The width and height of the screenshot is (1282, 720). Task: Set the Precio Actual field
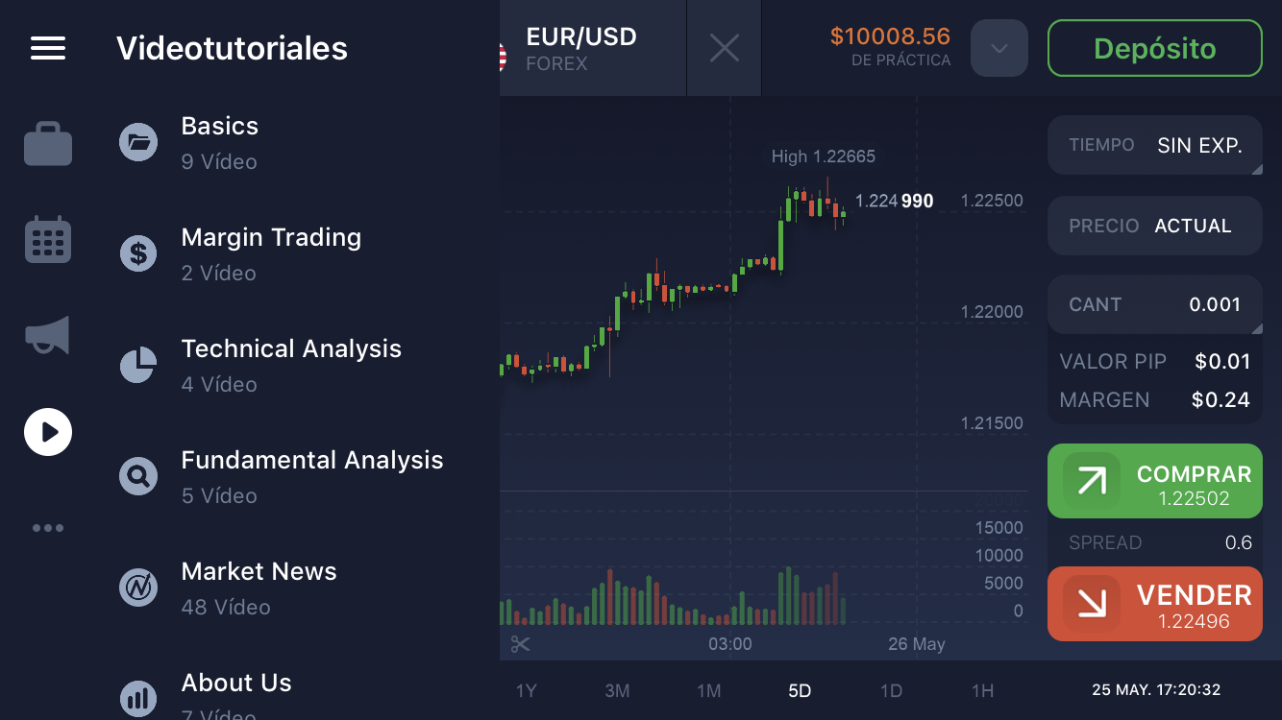tap(1154, 226)
